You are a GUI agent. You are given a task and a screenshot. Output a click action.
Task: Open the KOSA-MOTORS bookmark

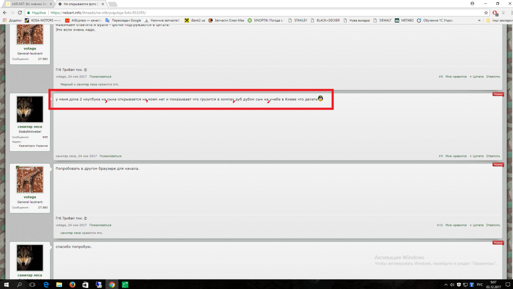click(x=43, y=20)
